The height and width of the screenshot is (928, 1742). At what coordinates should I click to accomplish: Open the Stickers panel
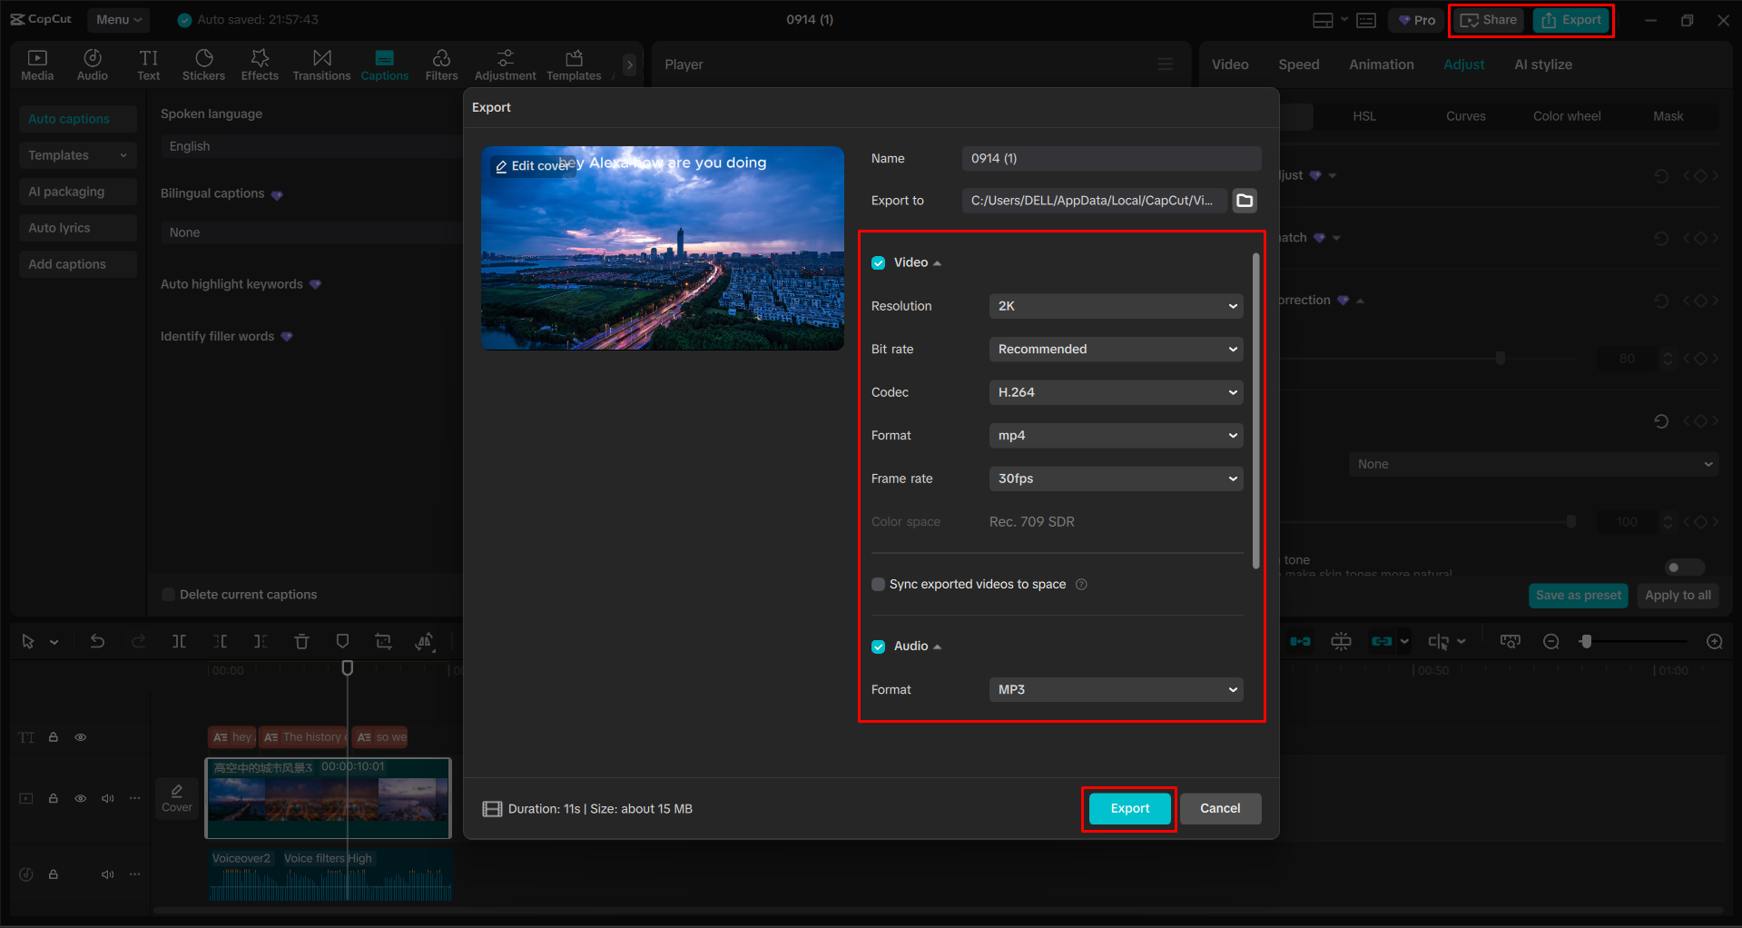pos(203,64)
